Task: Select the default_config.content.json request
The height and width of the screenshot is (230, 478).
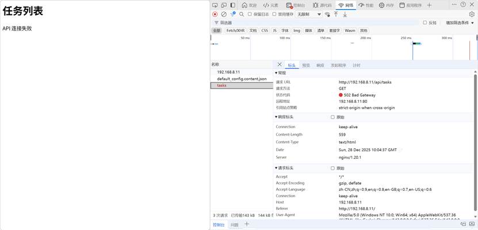Action: [x=242, y=79]
